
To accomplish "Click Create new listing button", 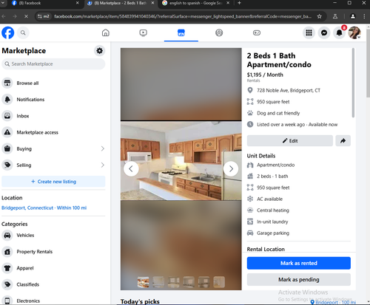I will [53, 182].
